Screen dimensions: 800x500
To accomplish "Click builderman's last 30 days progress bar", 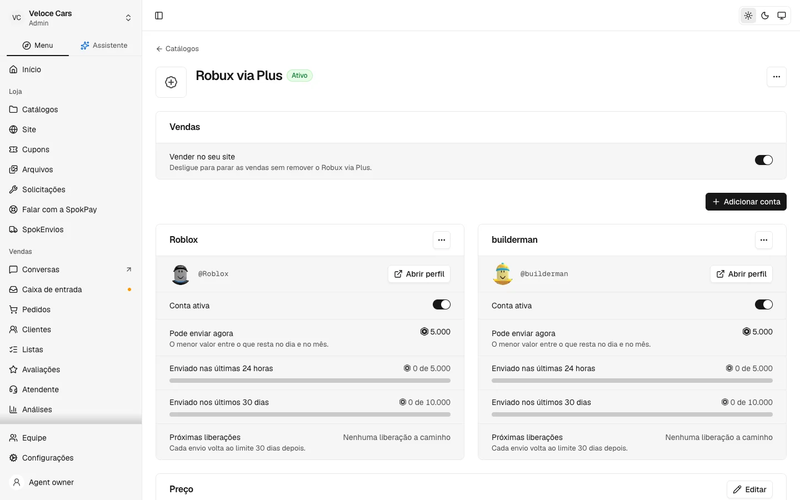I will (632, 414).
